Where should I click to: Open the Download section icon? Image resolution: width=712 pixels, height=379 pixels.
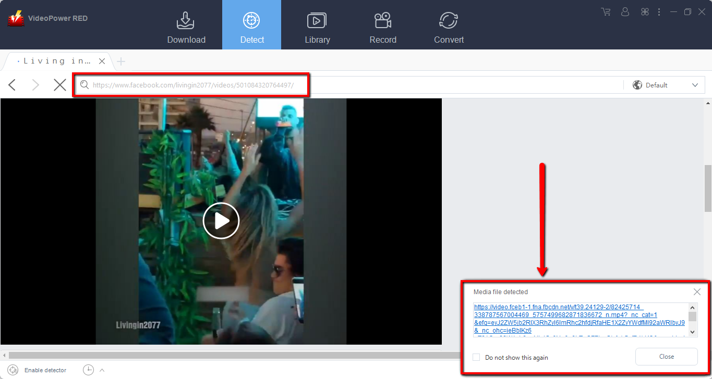(186, 20)
